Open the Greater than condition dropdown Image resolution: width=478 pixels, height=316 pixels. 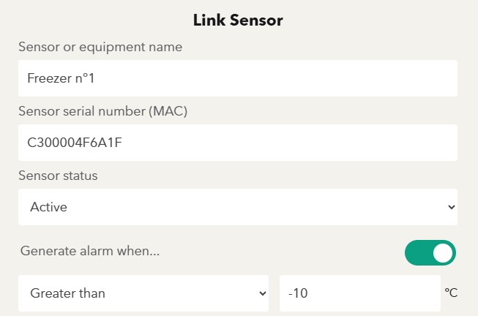pyautogui.click(x=144, y=293)
